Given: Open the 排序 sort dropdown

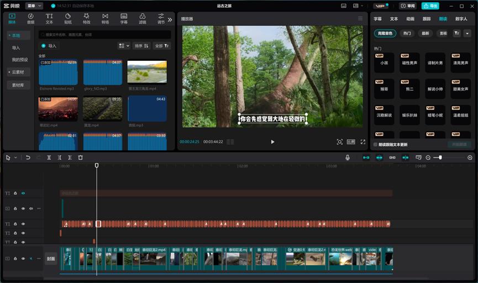Looking at the screenshot, I should pyautogui.click(x=141, y=46).
